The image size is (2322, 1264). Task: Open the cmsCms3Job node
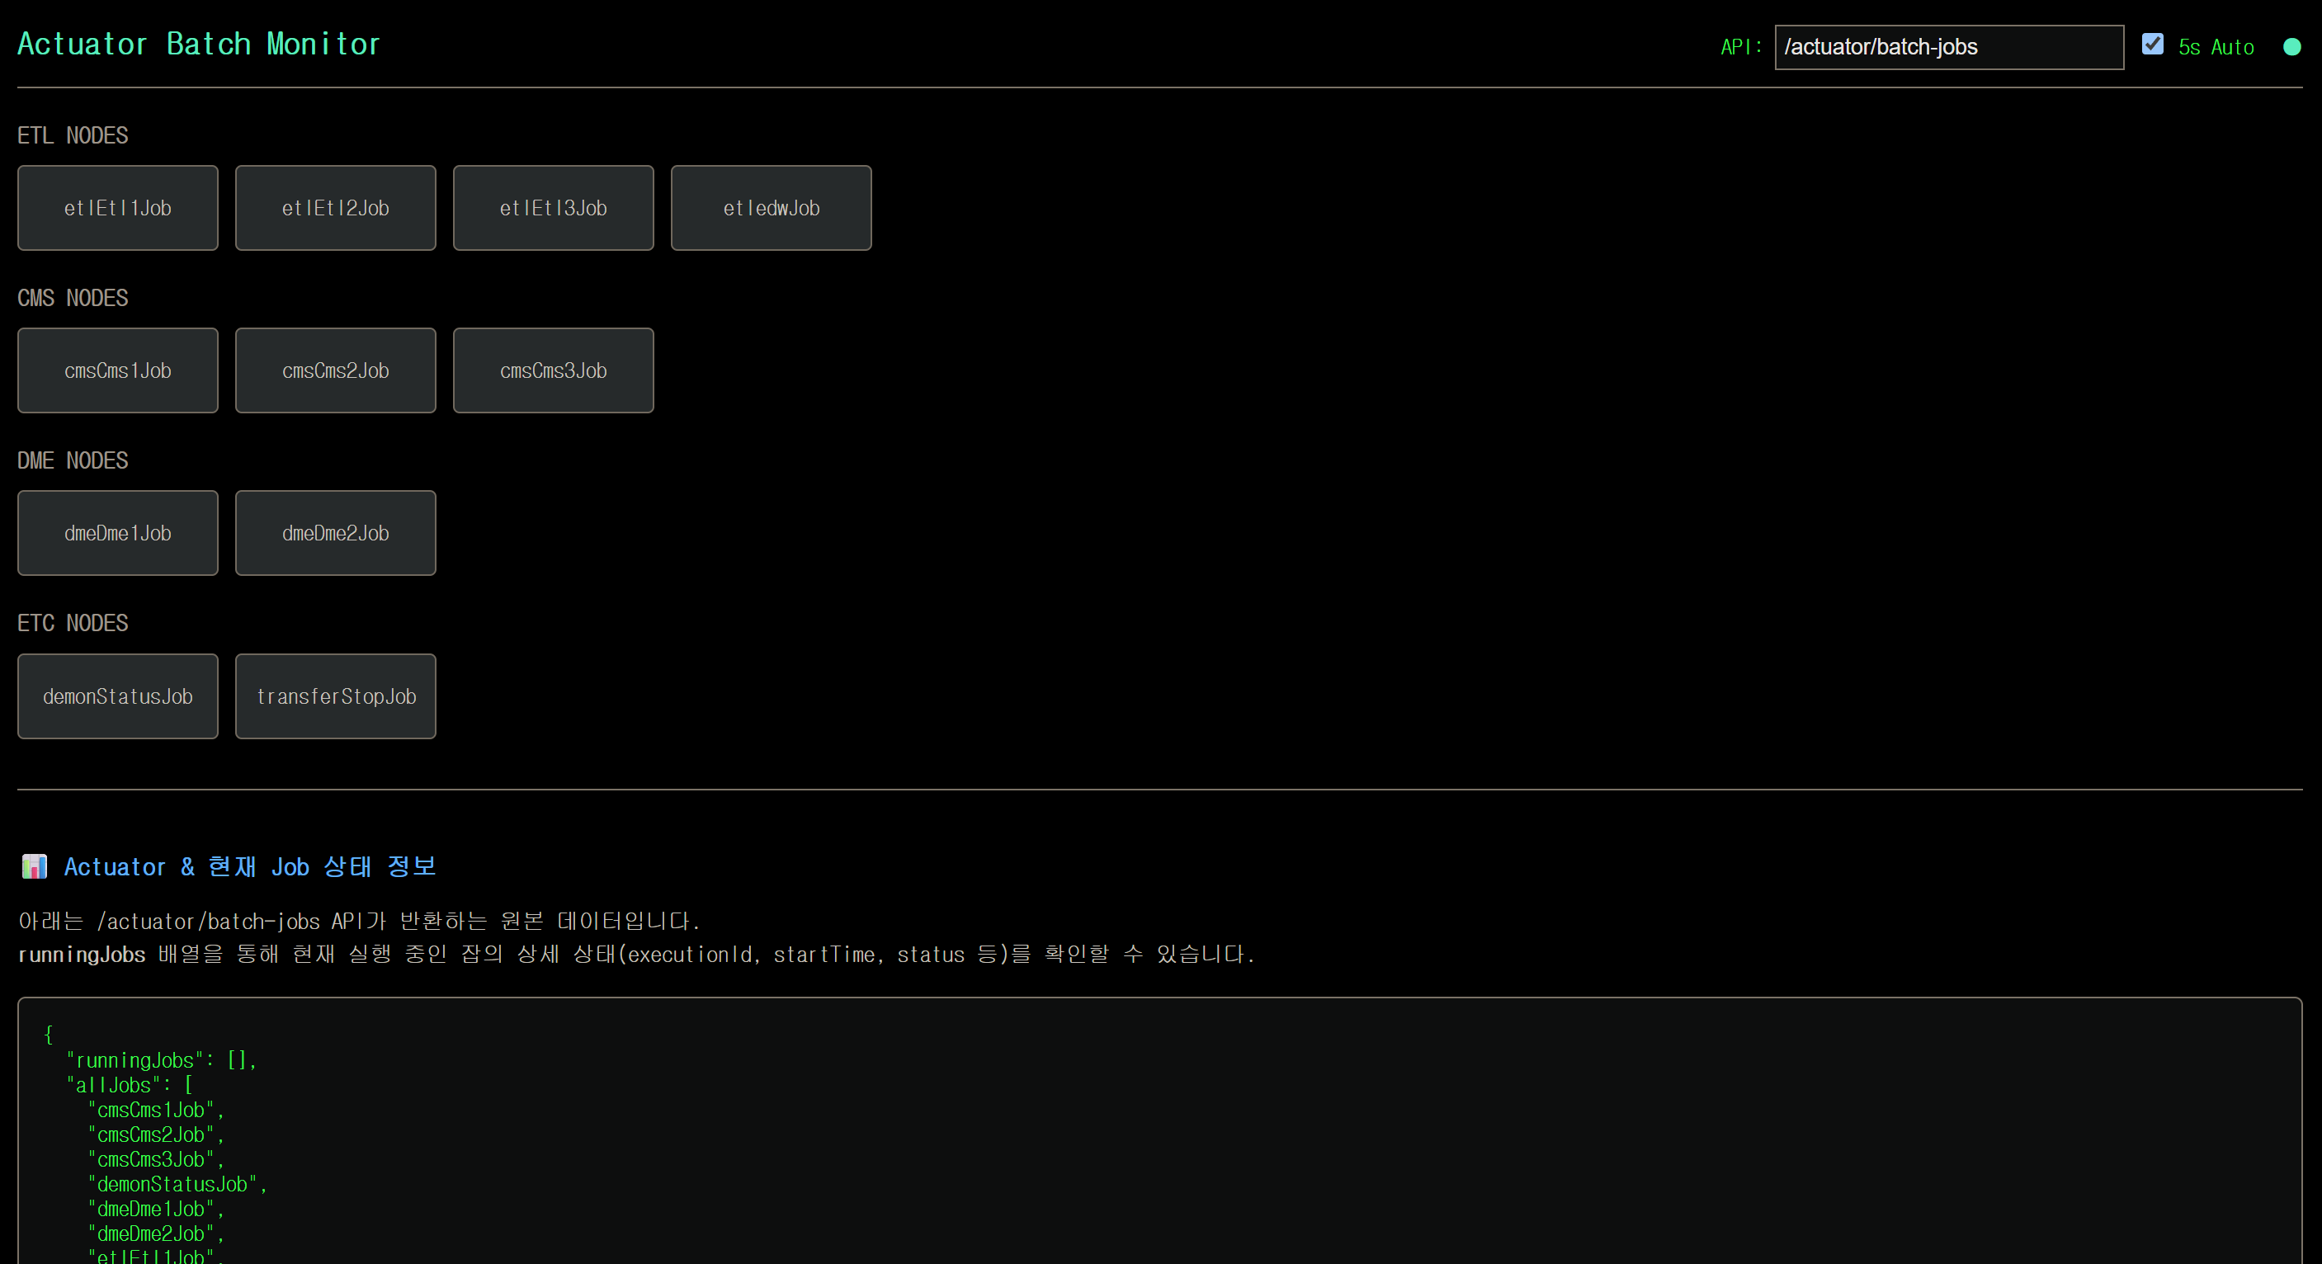click(554, 370)
